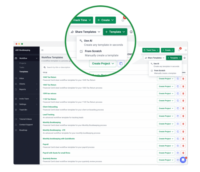This screenshot has width=200, height=172.
Task: Open Contact Support in the sidebar
Action: pyautogui.click(x=26, y=125)
